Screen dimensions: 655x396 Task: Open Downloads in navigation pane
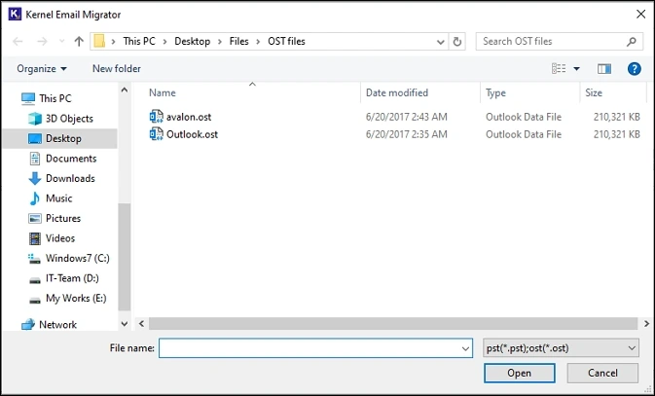pos(70,178)
